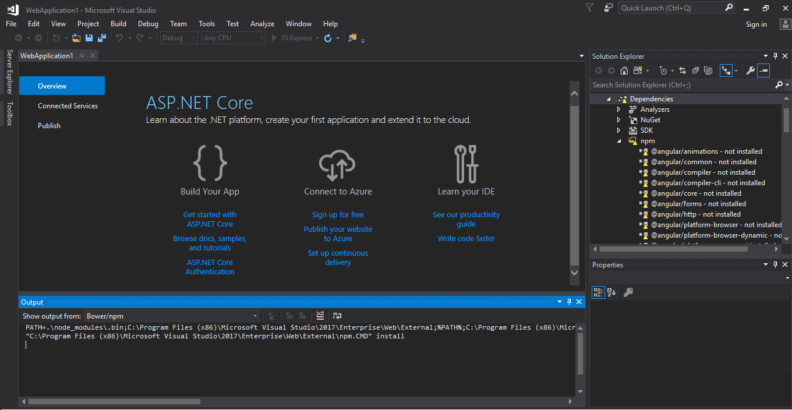Focus the Search Solution Explorer field
Screen dimensions: 792x410
pos(683,85)
